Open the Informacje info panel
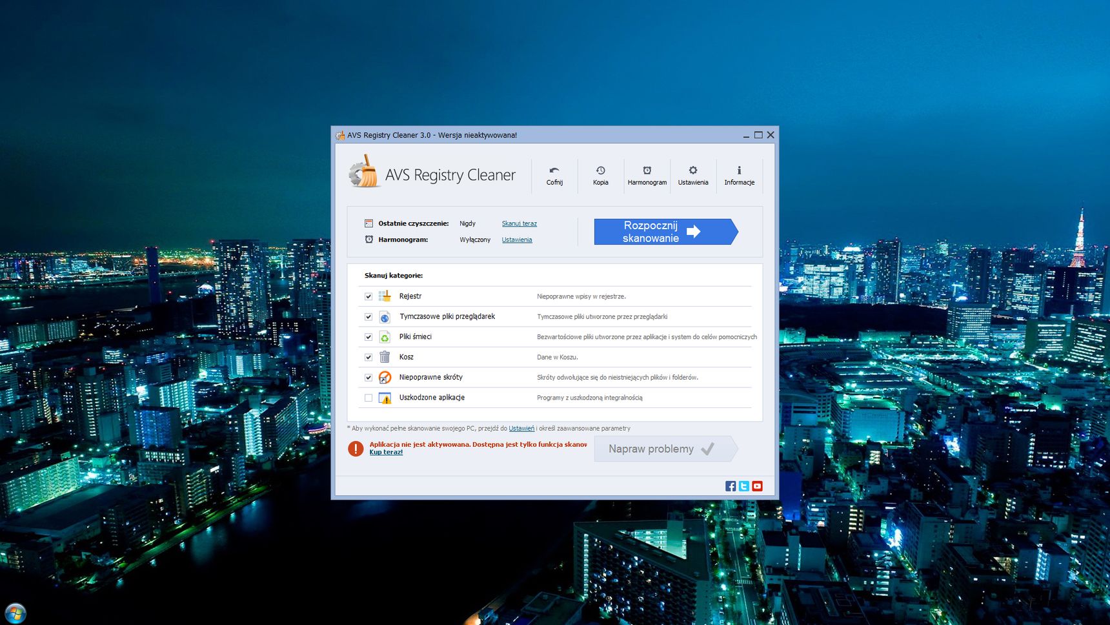The height and width of the screenshot is (625, 1110). (739, 176)
